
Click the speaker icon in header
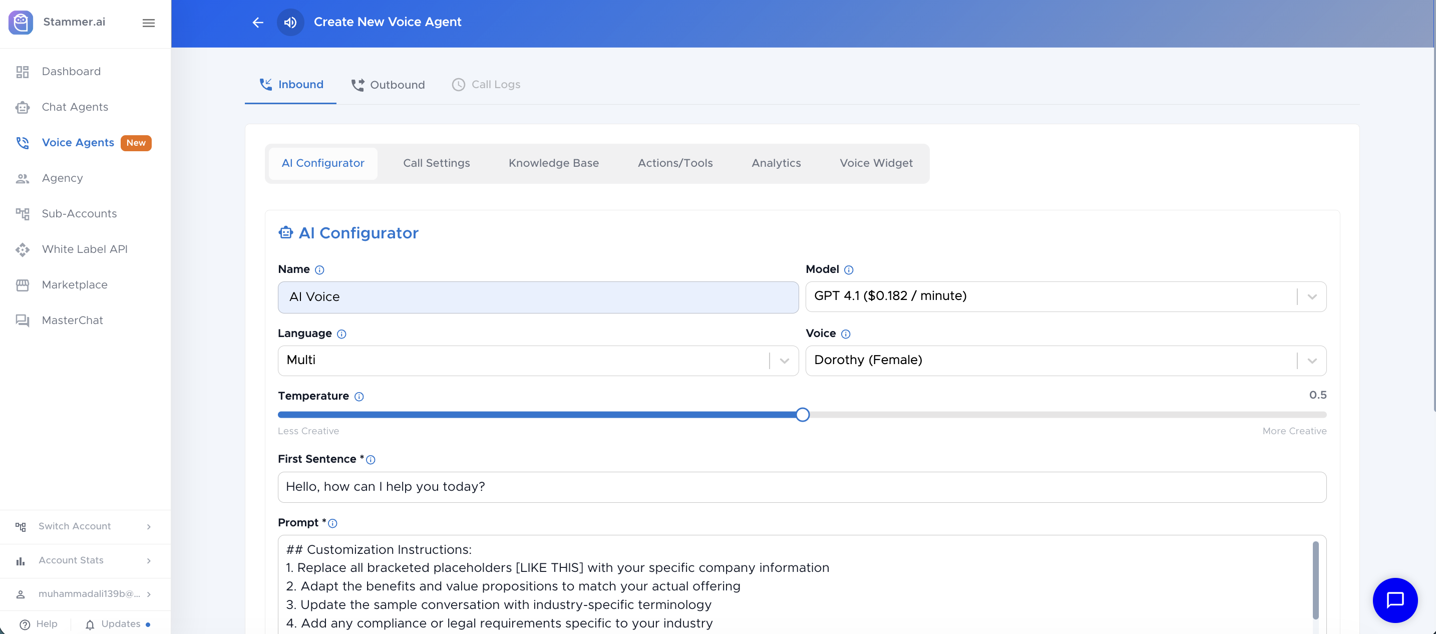coord(290,23)
